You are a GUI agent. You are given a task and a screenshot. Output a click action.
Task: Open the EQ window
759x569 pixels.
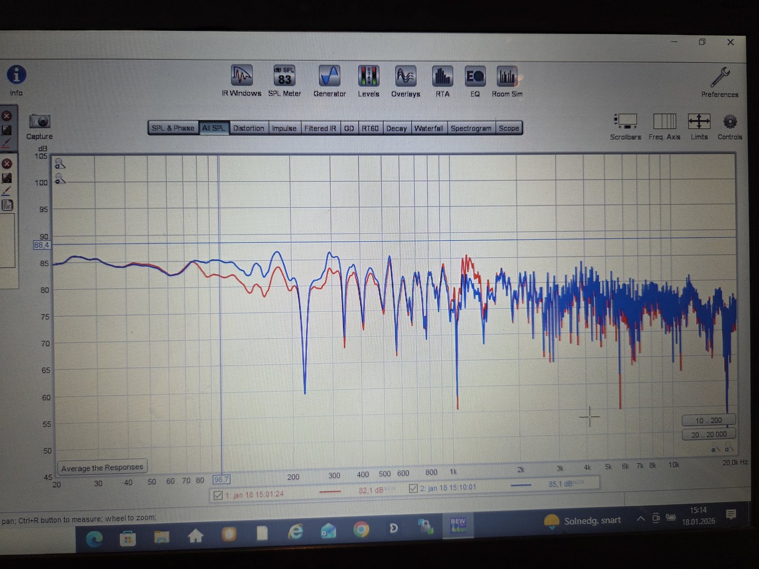474,77
